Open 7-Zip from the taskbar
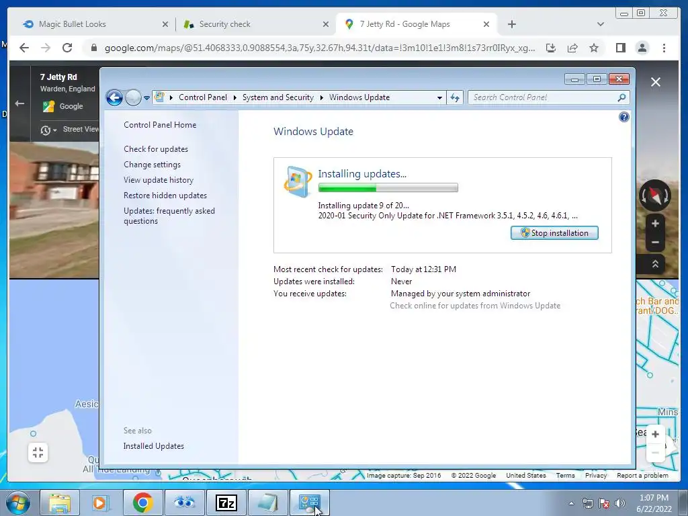This screenshot has height=516, width=688. (226, 503)
